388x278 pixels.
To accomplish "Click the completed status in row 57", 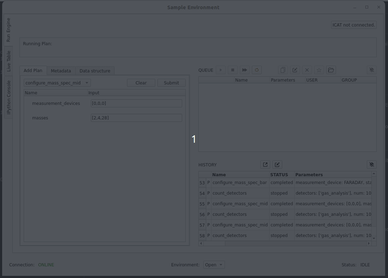I will pyautogui.click(x=282, y=225).
